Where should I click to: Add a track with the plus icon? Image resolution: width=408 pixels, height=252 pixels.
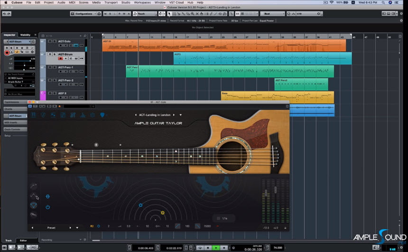[x=81, y=36]
